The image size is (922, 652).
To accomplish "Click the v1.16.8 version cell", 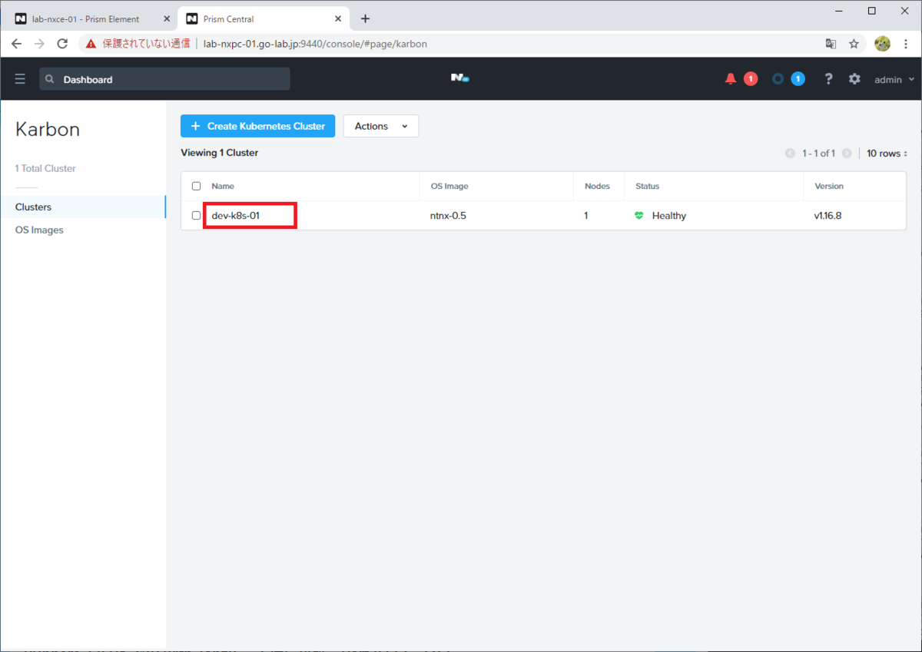I will pyautogui.click(x=827, y=216).
